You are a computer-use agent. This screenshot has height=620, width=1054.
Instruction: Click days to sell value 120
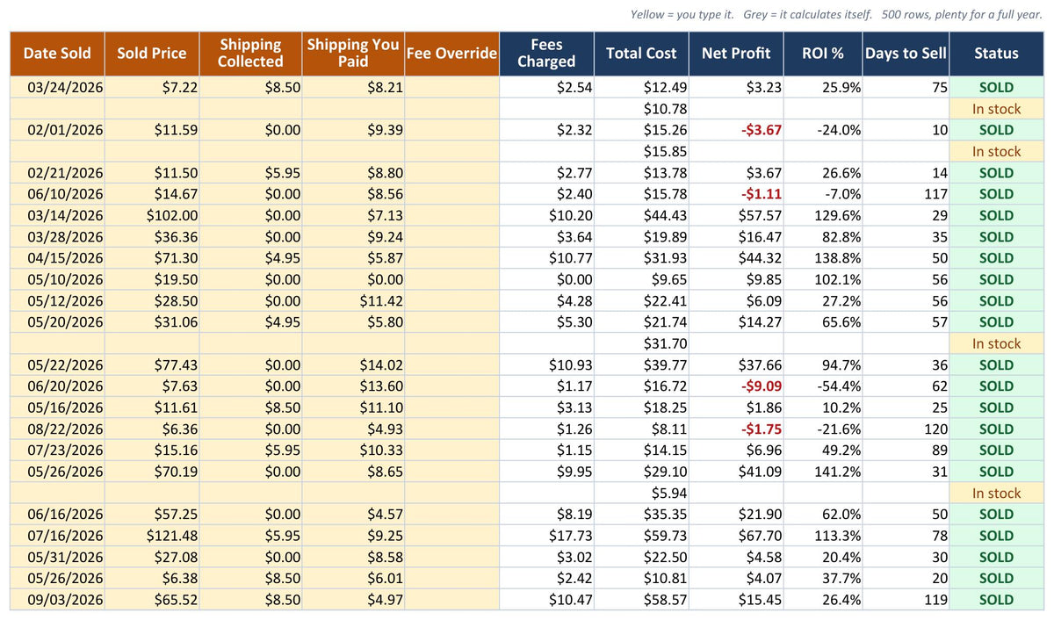point(906,429)
